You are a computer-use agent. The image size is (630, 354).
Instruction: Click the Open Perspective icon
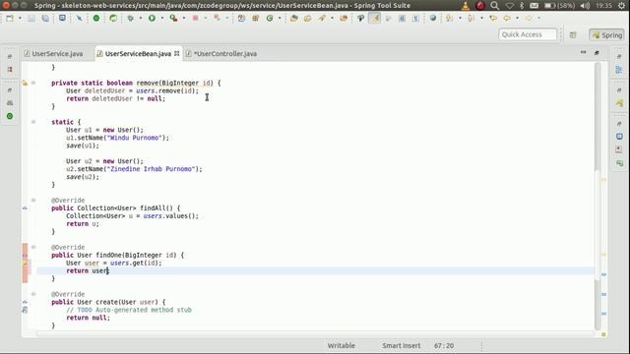click(x=573, y=35)
